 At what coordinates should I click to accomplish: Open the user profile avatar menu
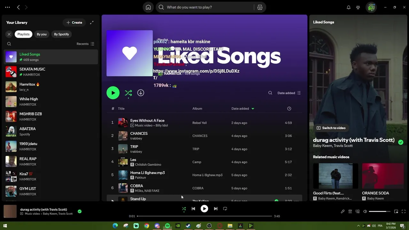click(371, 7)
